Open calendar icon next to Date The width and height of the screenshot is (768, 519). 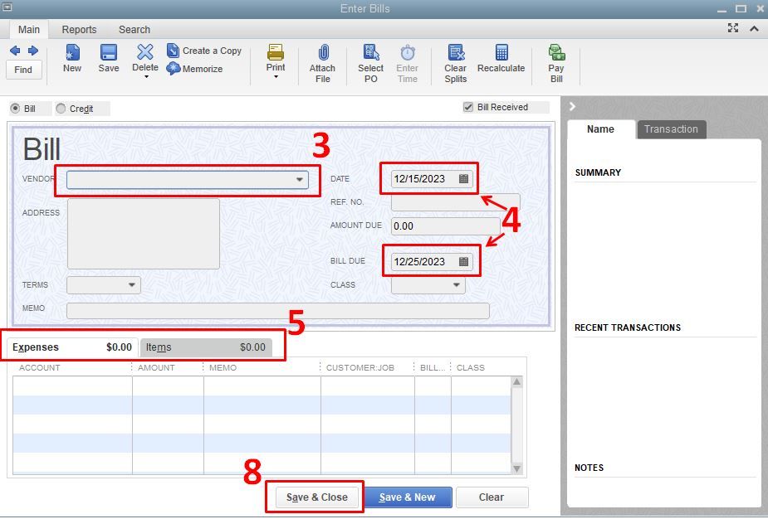pos(463,178)
